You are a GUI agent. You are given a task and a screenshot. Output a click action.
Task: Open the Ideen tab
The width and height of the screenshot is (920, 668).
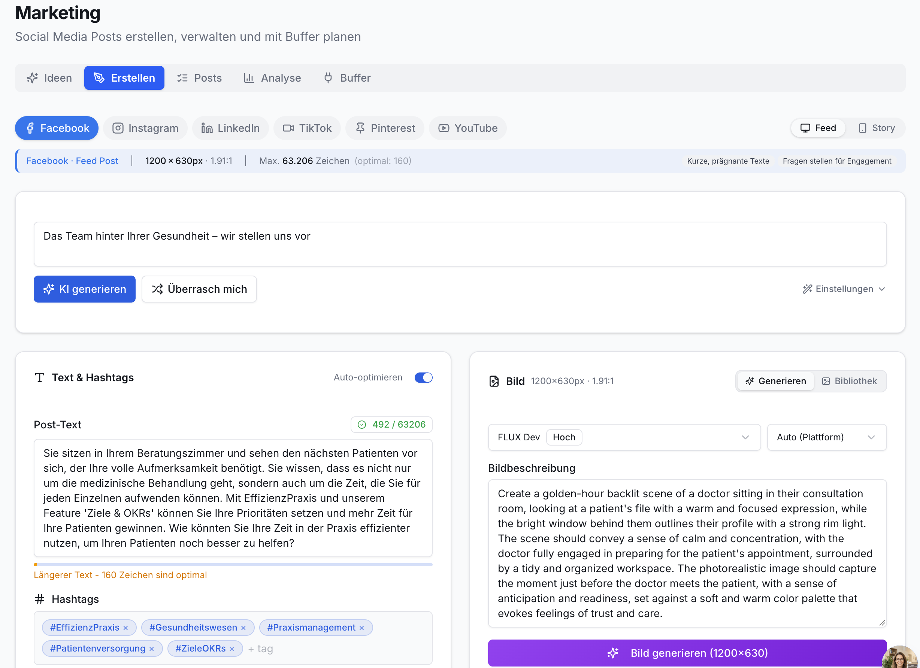(x=49, y=78)
